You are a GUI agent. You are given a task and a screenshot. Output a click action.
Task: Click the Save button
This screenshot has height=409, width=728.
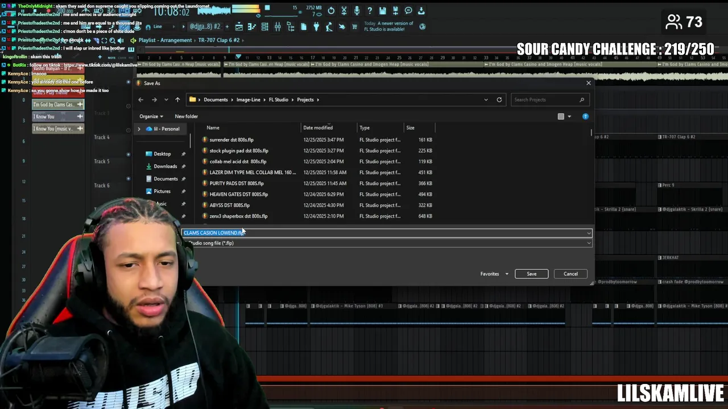[531, 274]
